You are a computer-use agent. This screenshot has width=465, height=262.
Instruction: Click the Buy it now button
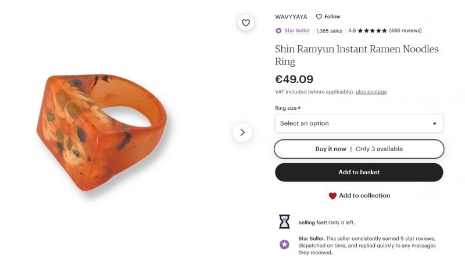[x=359, y=149]
